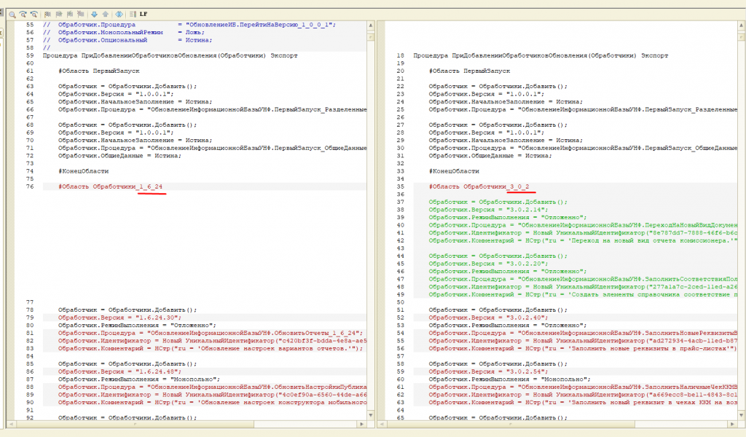Click the Find next icon
The height and width of the screenshot is (437, 746).
click(x=23, y=15)
